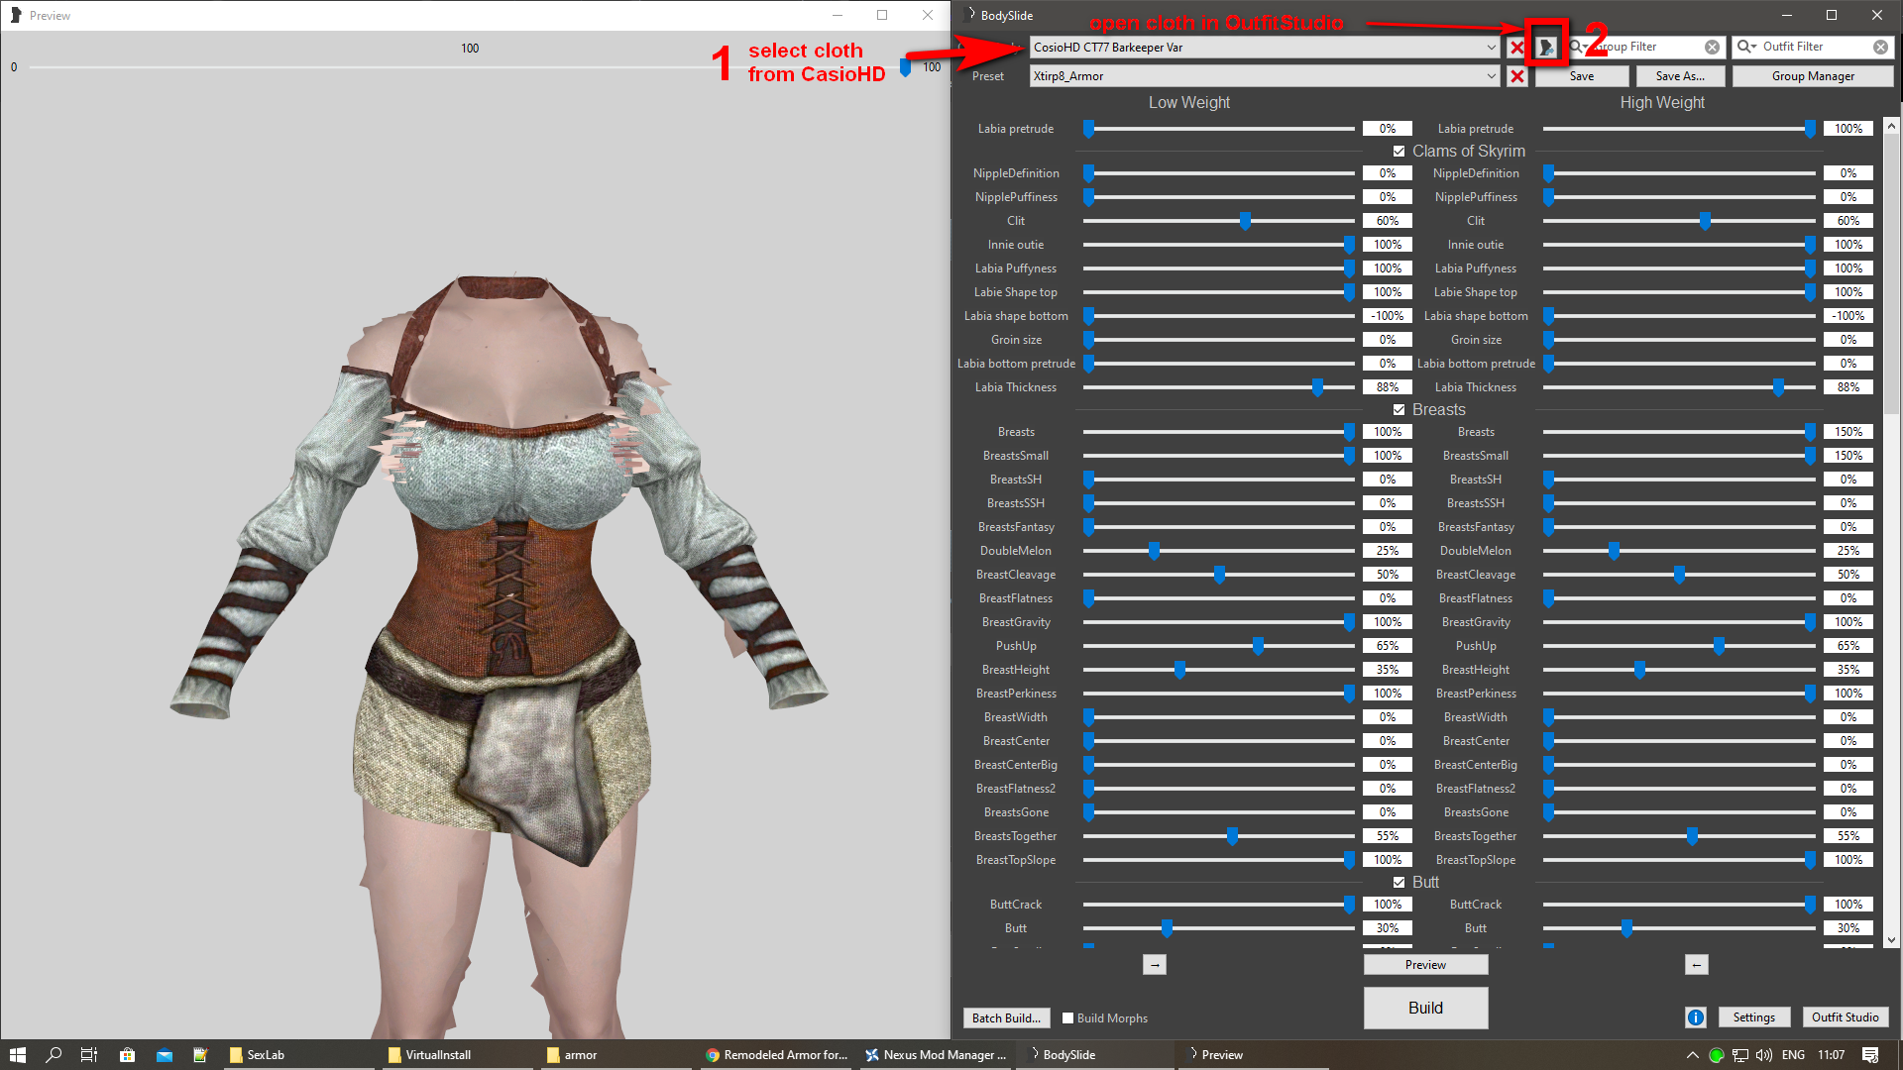Viewport: 1903px width, 1070px height.
Task: Delete the Xtirp8_Armor preset with red X
Action: click(1516, 76)
